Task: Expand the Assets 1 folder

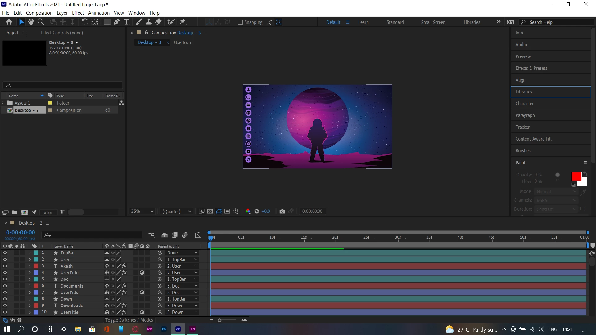Action: (3, 103)
